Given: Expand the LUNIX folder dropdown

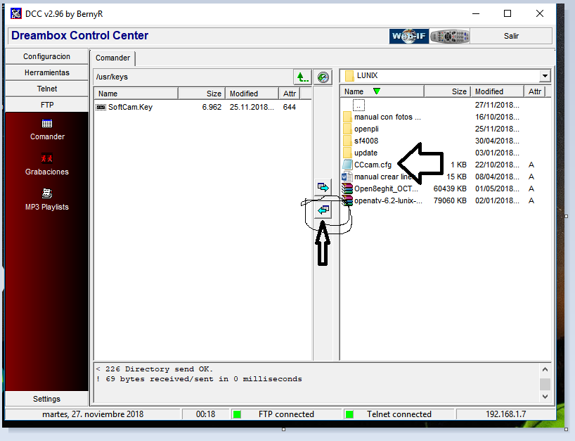Looking at the screenshot, I should [x=545, y=76].
